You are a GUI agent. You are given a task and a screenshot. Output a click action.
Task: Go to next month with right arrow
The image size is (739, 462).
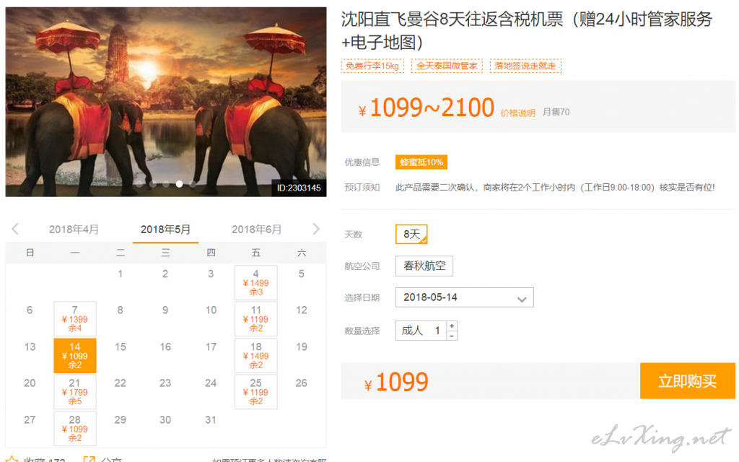tap(316, 229)
